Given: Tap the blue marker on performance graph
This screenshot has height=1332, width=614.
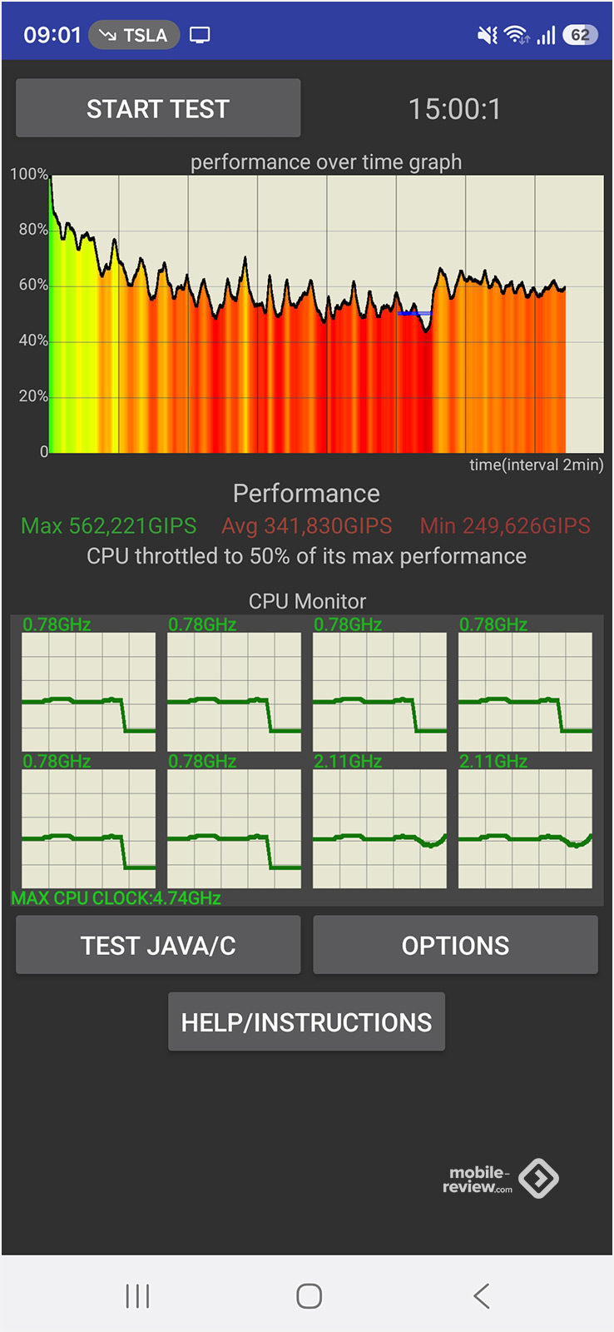Looking at the screenshot, I should point(413,314).
